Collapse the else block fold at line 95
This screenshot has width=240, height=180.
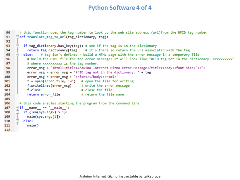click(17, 54)
